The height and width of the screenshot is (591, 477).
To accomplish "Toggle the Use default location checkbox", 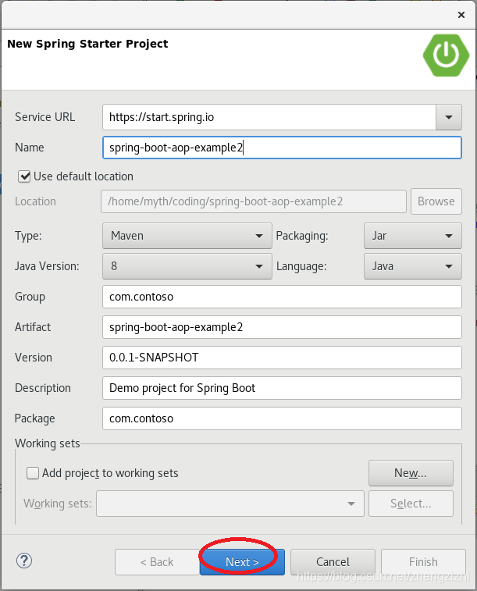I will [x=24, y=176].
